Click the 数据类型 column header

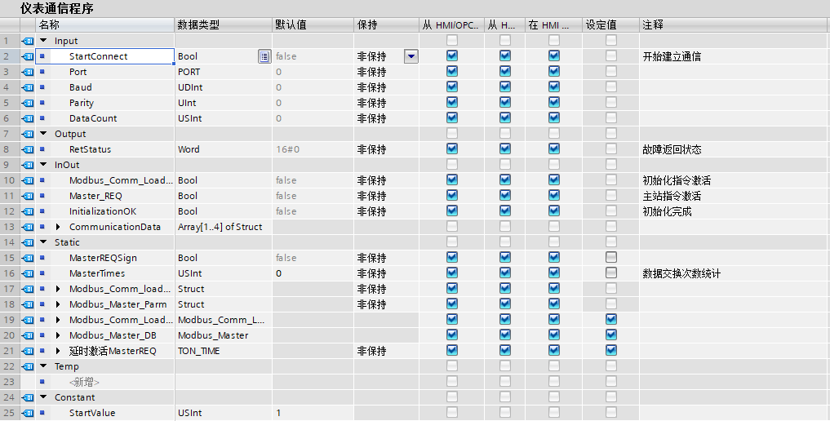click(198, 25)
